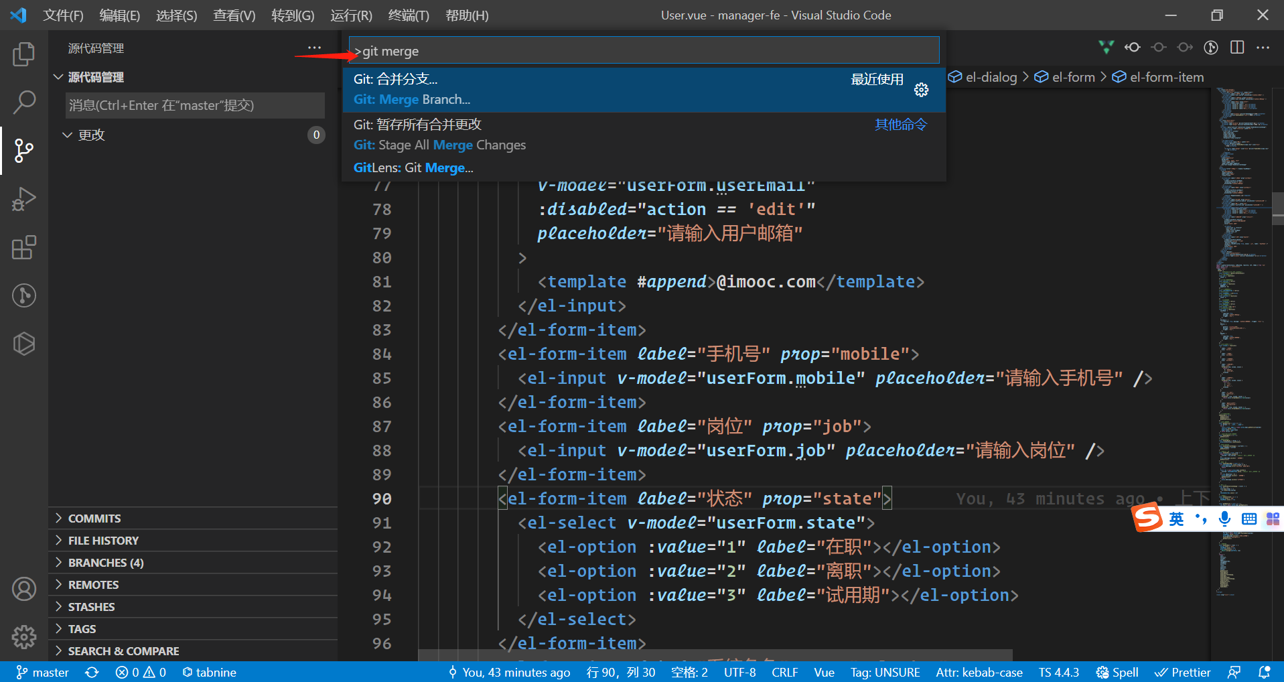The height and width of the screenshot is (682, 1284).
Task: Click the Attr: kebab-case status item
Action: pyautogui.click(x=979, y=672)
